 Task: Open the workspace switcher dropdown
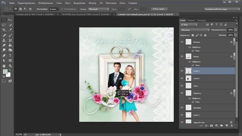pyautogui.click(x=222, y=9)
